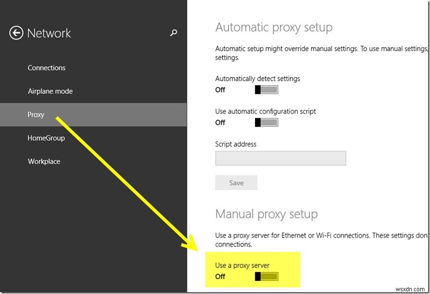This screenshot has height=294, width=430.
Task: Toggle off Automatically detect settings
Action: coord(266,89)
